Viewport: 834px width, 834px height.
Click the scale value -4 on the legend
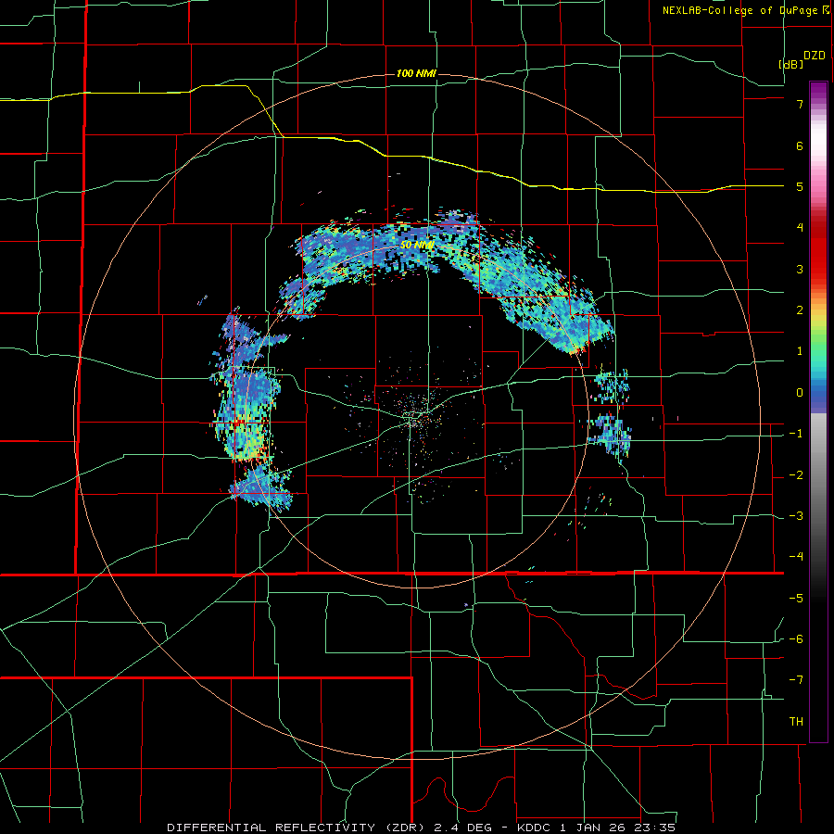point(796,557)
